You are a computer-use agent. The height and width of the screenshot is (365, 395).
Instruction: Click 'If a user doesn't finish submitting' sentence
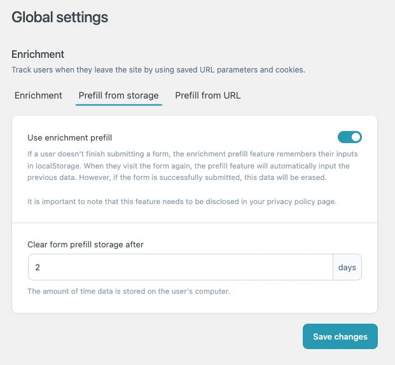(95, 153)
